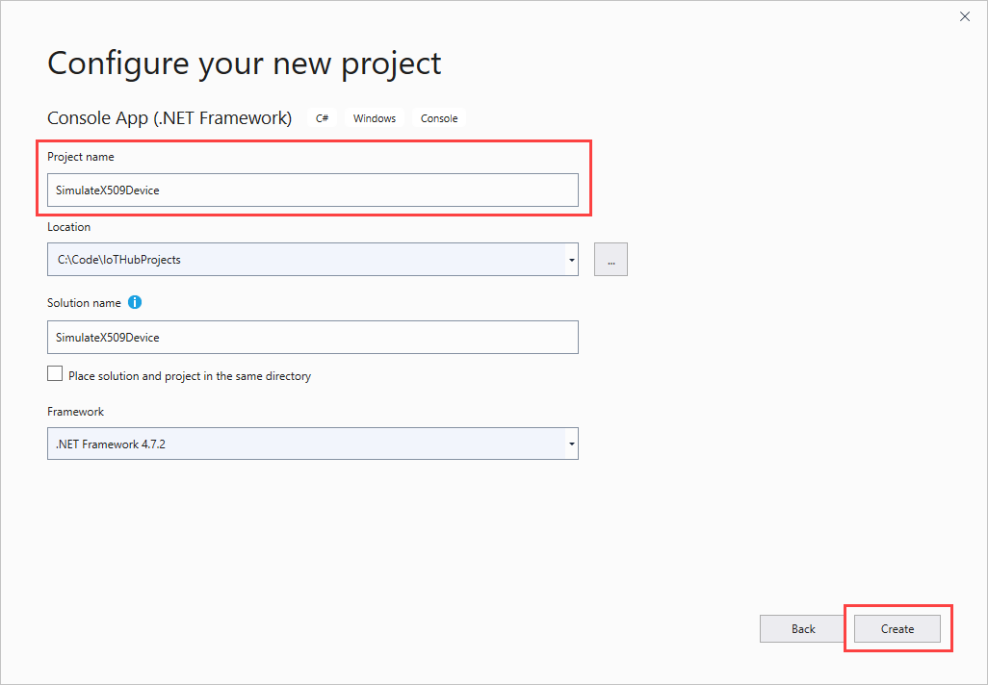This screenshot has width=988, height=685.
Task: Click the Back button
Action: (801, 628)
